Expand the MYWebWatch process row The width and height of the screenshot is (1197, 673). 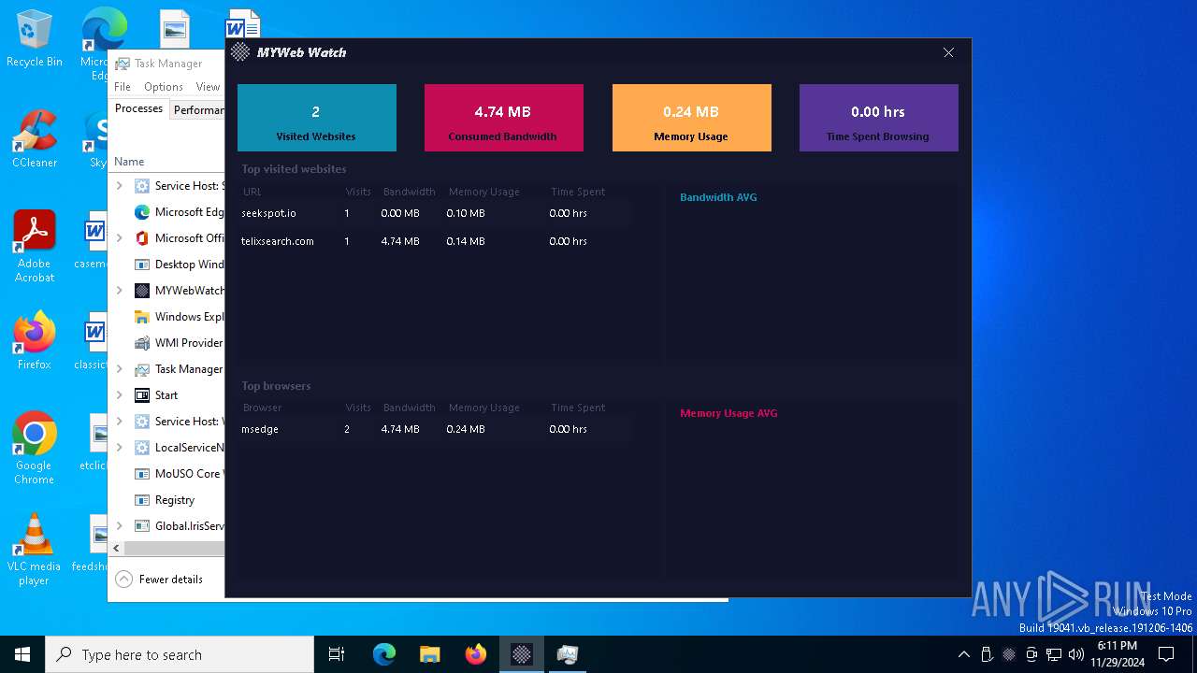coord(119,291)
